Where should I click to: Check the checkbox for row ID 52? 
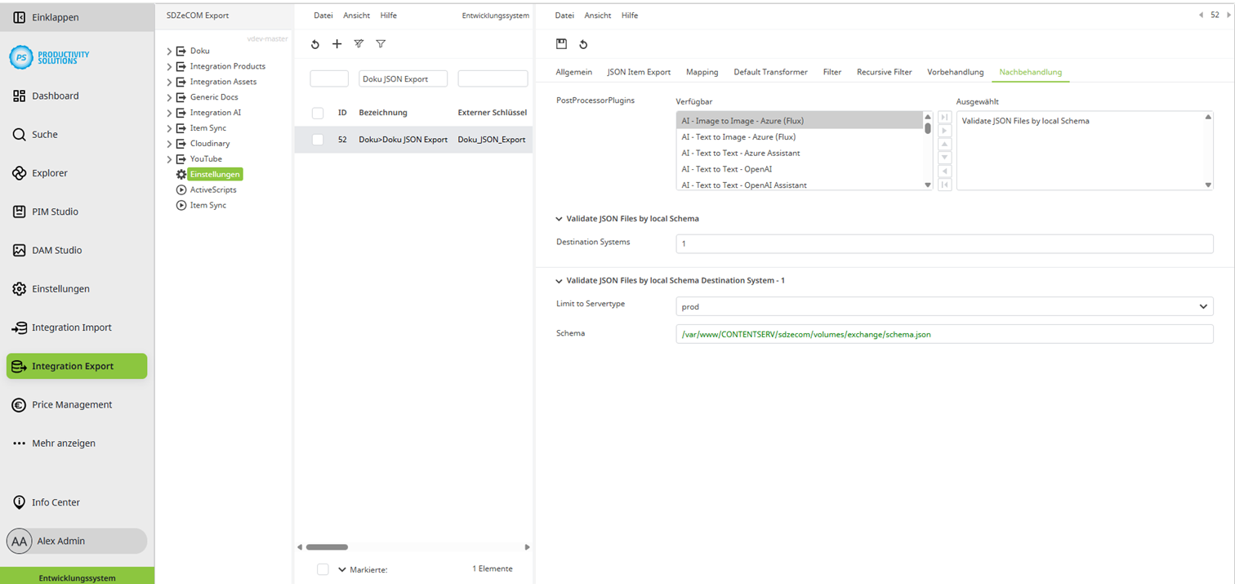(317, 140)
